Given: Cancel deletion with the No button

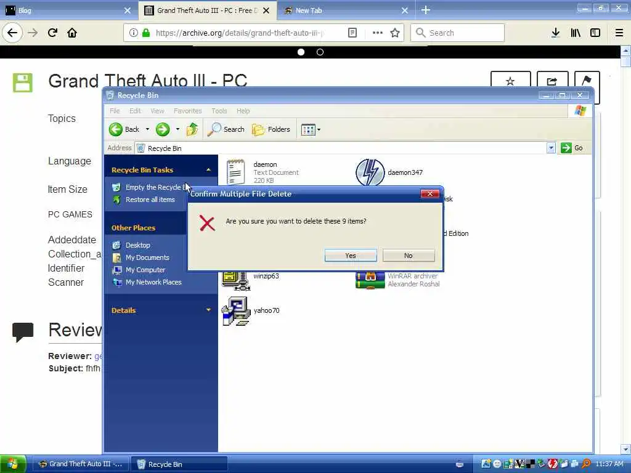Looking at the screenshot, I should pyautogui.click(x=409, y=256).
